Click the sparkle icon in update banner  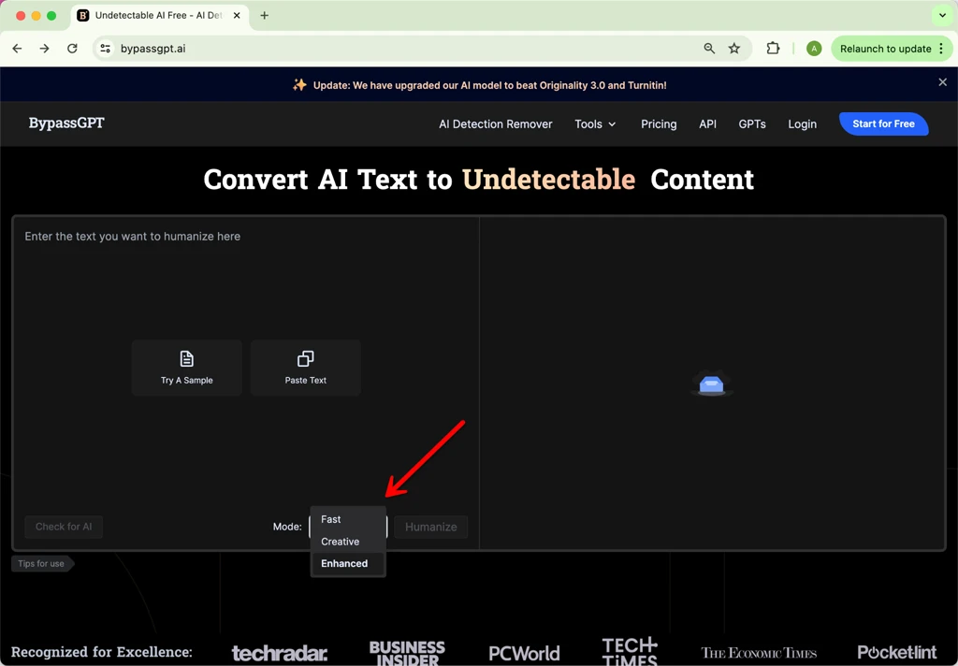click(299, 84)
